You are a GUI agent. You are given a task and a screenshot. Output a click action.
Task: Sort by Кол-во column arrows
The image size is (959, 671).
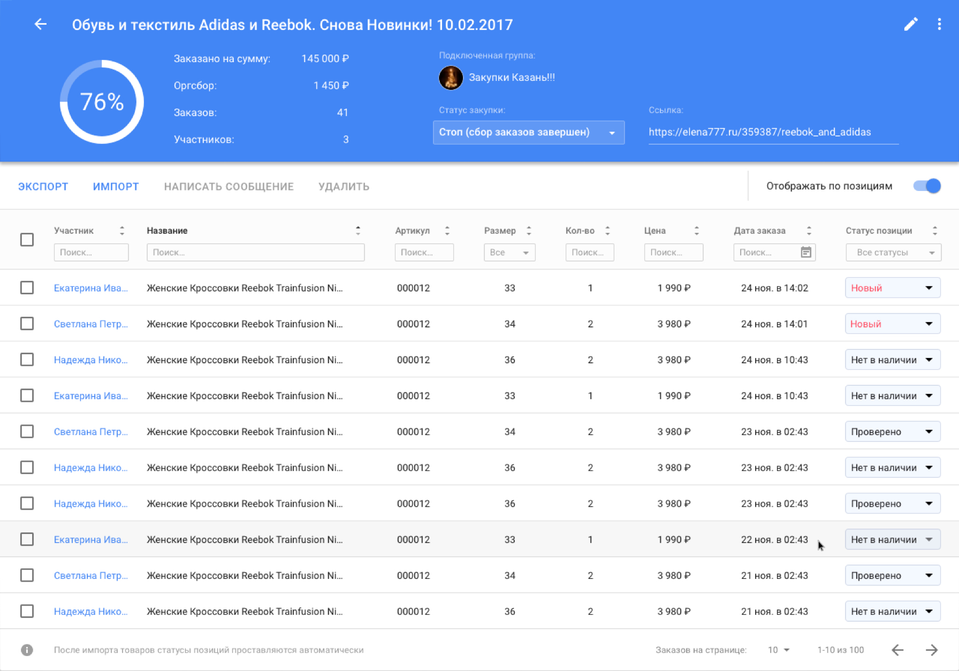(x=607, y=231)
